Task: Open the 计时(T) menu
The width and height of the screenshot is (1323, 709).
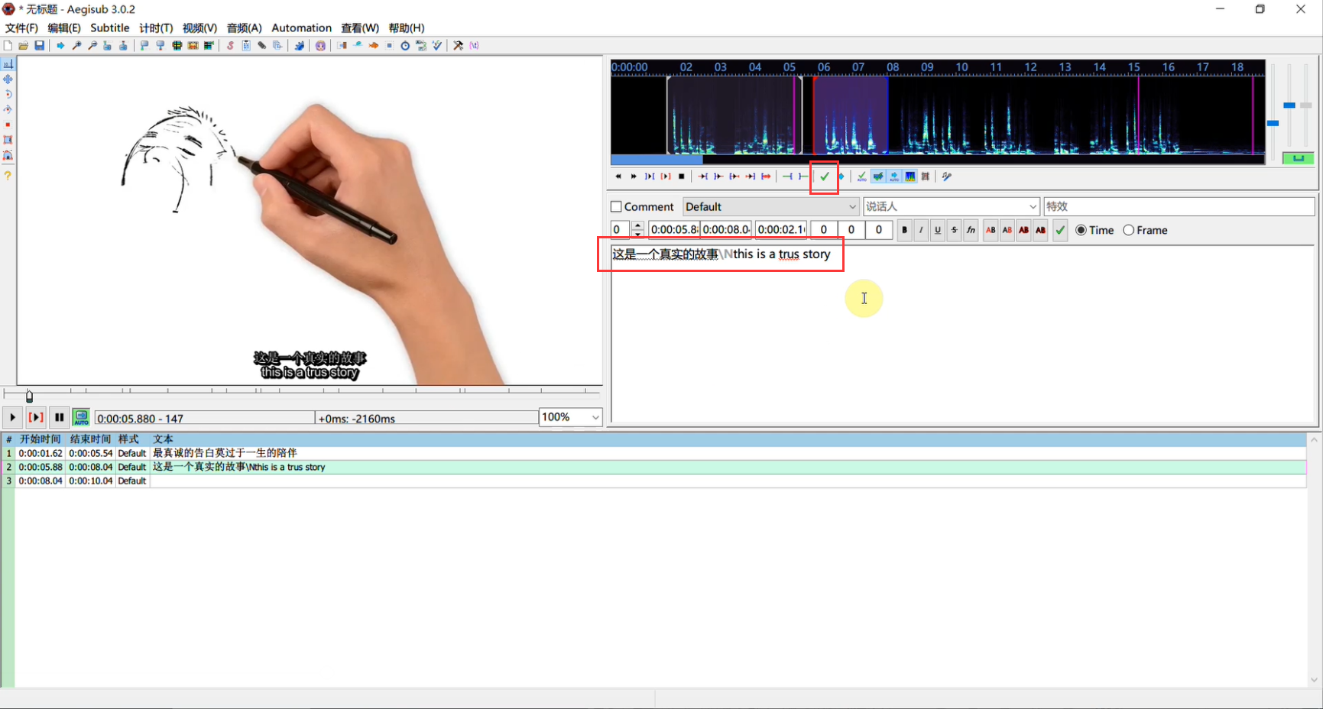Action: (156, 28)
